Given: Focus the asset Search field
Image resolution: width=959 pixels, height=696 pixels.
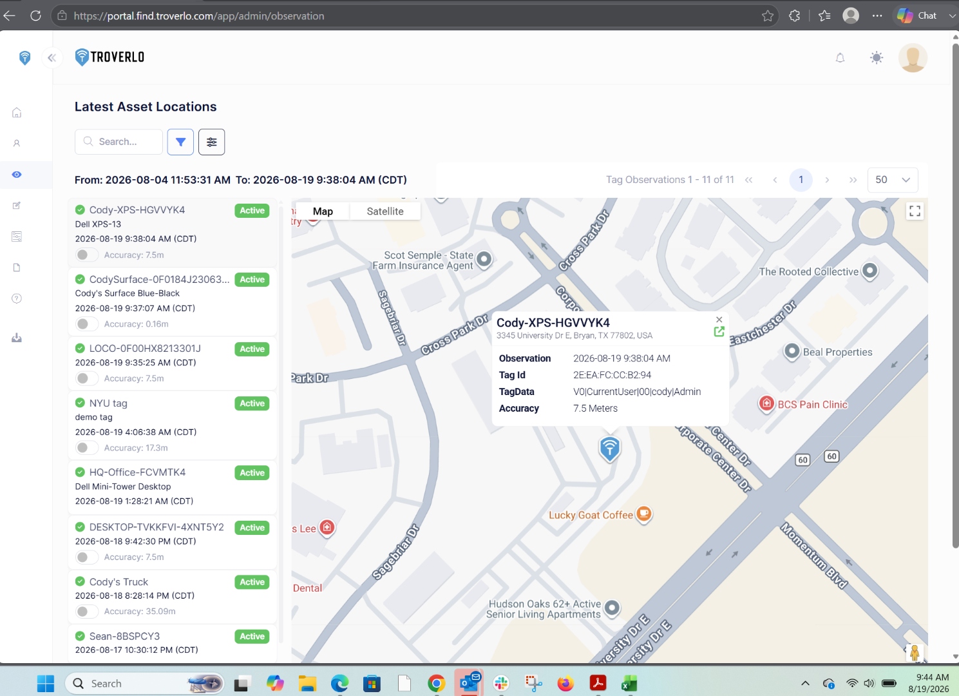Looking at the screenshot, I should pos(119,142).
